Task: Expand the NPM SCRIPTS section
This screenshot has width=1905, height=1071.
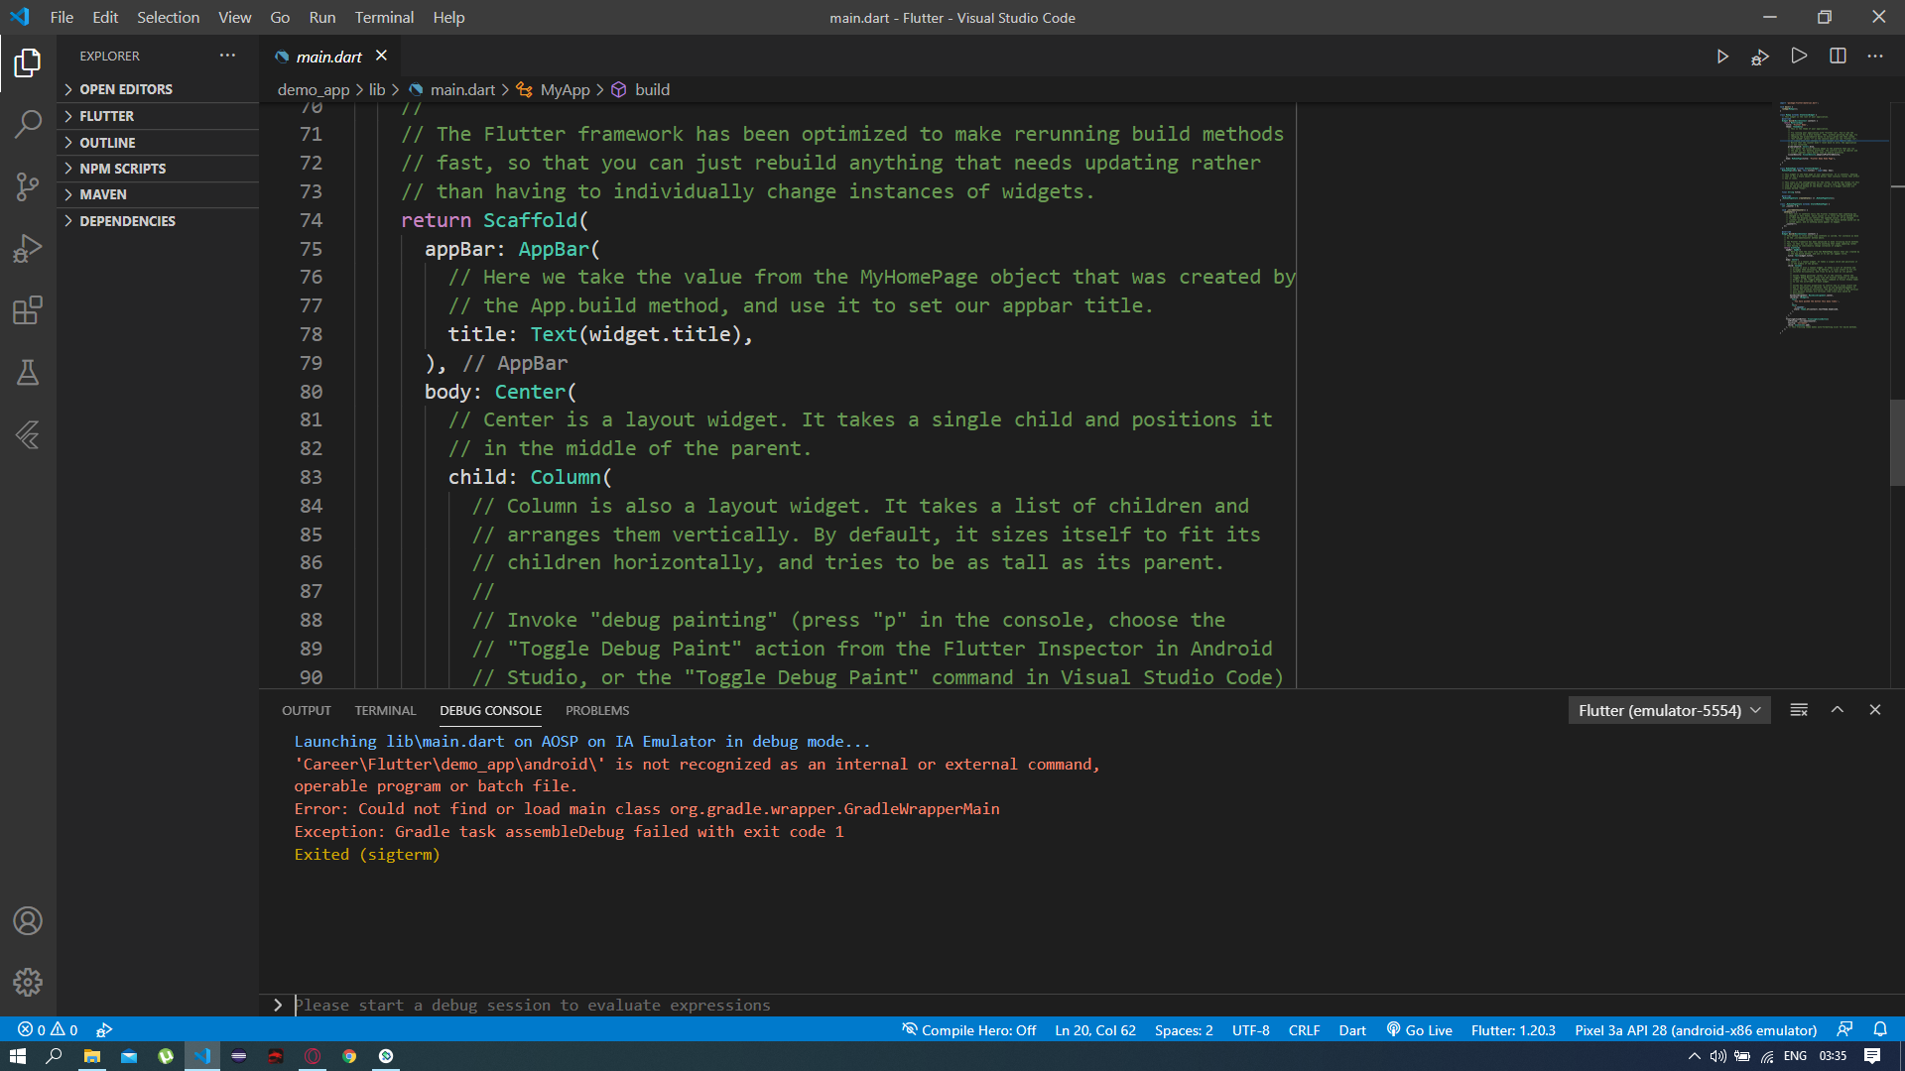Action: (159, 169)
